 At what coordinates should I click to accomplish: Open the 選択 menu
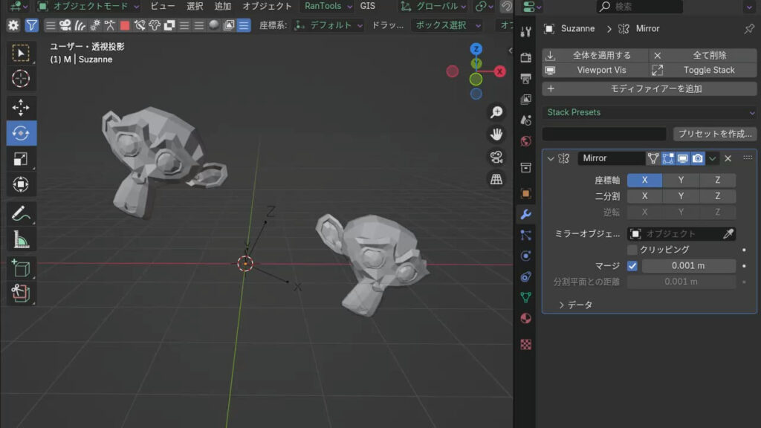pyautogui.click(x=195, y=6)
